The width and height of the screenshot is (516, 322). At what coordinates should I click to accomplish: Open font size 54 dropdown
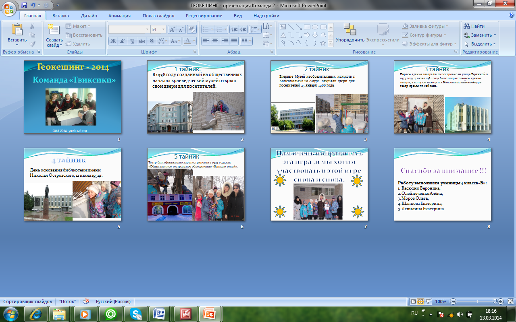click(x=163, y=29)
